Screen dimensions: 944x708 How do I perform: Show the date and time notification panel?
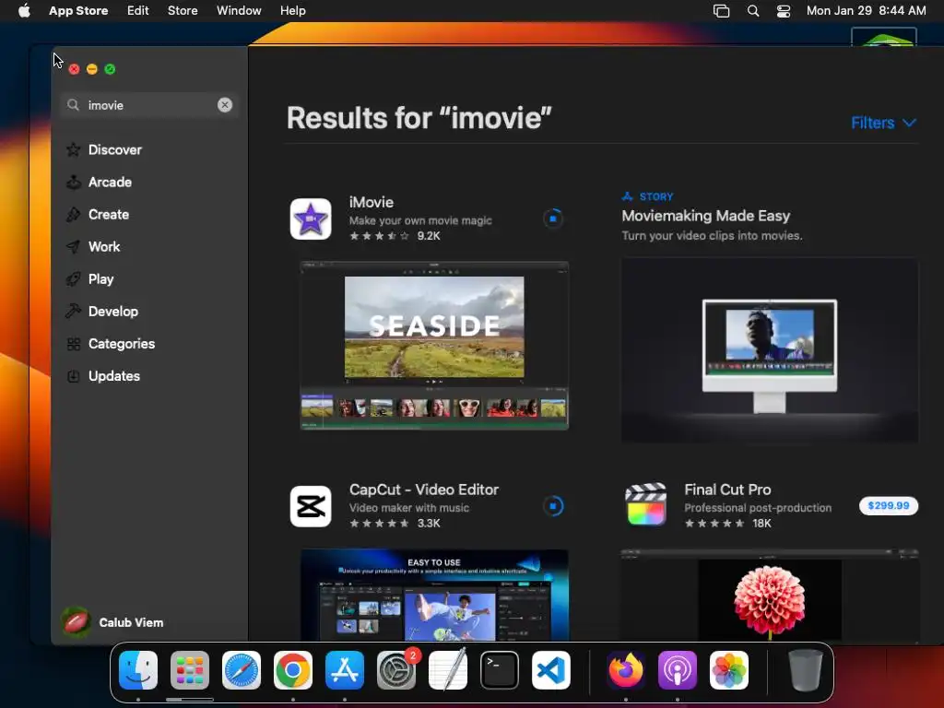[x=866, y=11]
